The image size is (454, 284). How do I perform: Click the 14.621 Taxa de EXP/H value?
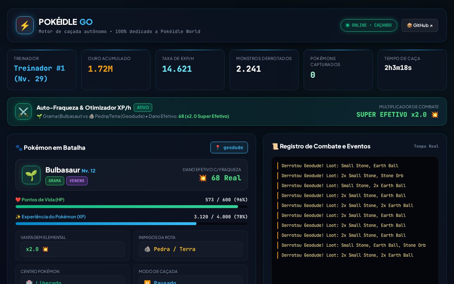point(177,69)
